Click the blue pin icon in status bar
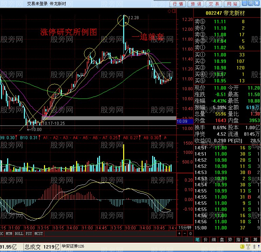Screen dimensions: 261x252 click(259, 246)
